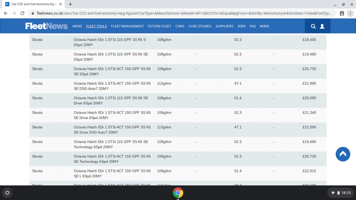This screenshot has width=356, height=200.
Task: Open the NEWS menu
Action: pos(77,26)
